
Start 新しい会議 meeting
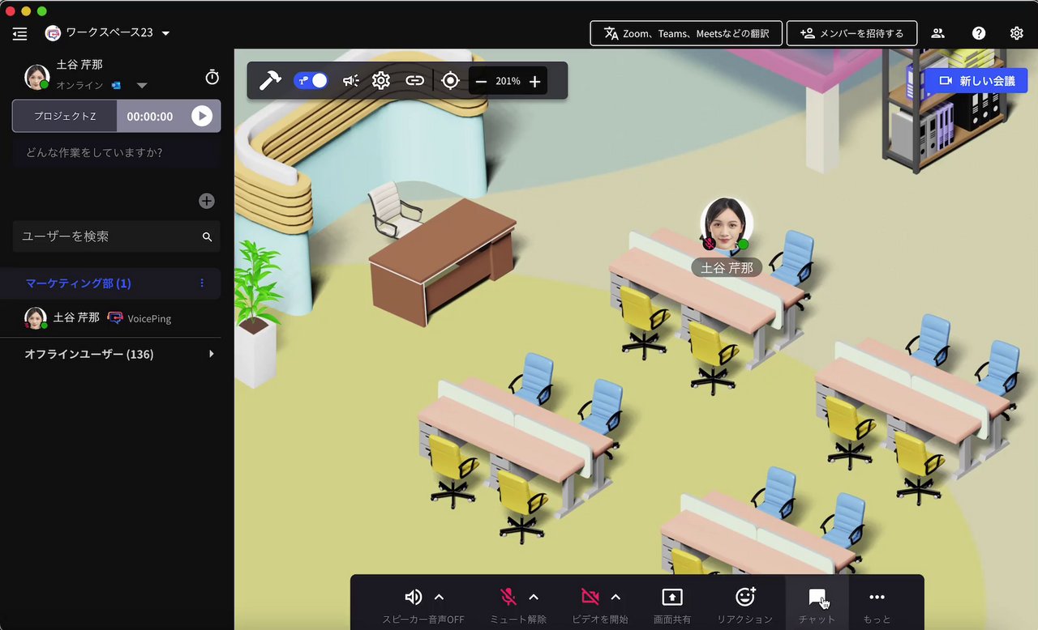coord(976,81)
